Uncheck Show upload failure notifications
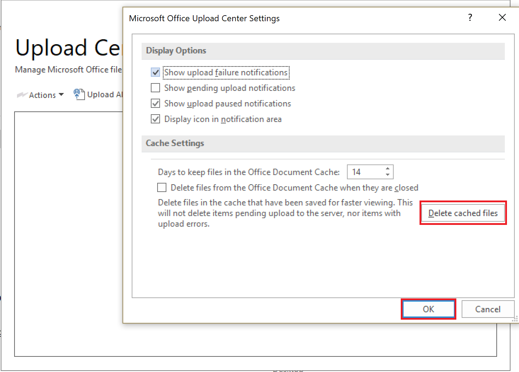 pyautogui.click(x=155, y=72)
